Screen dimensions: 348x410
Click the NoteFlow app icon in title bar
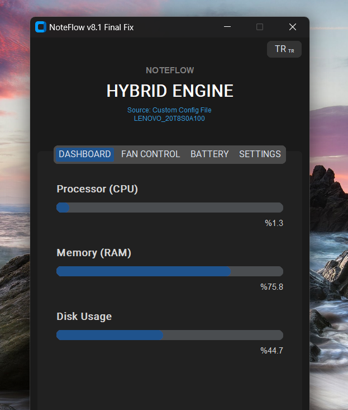pos(41,27)
